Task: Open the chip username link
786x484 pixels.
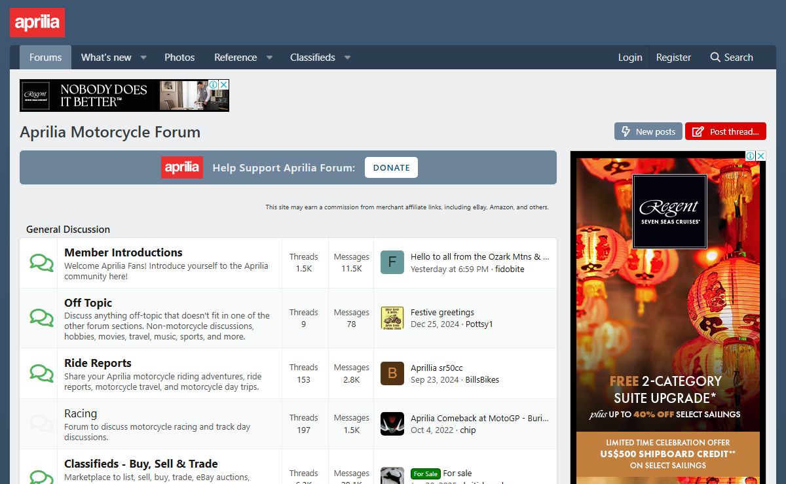Action: coord(468,430)
